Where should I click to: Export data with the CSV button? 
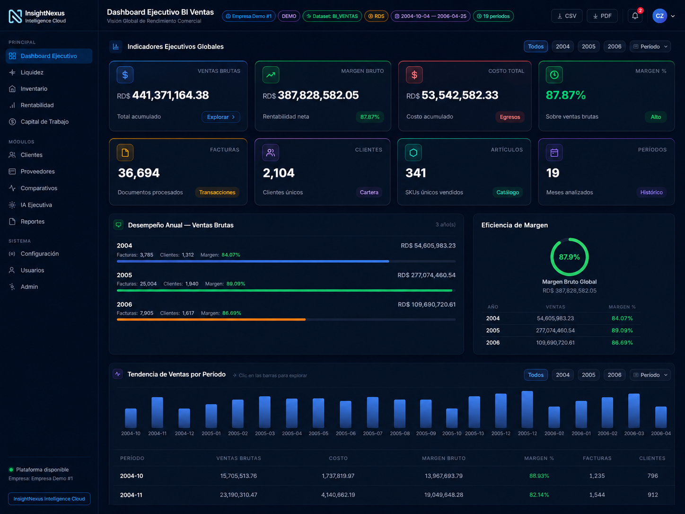click(567, 16)
